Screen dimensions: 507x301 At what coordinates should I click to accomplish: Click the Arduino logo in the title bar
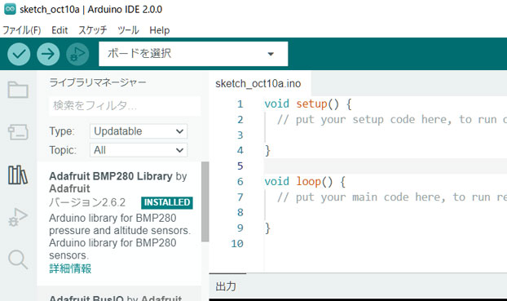click(x=10, y=9)
